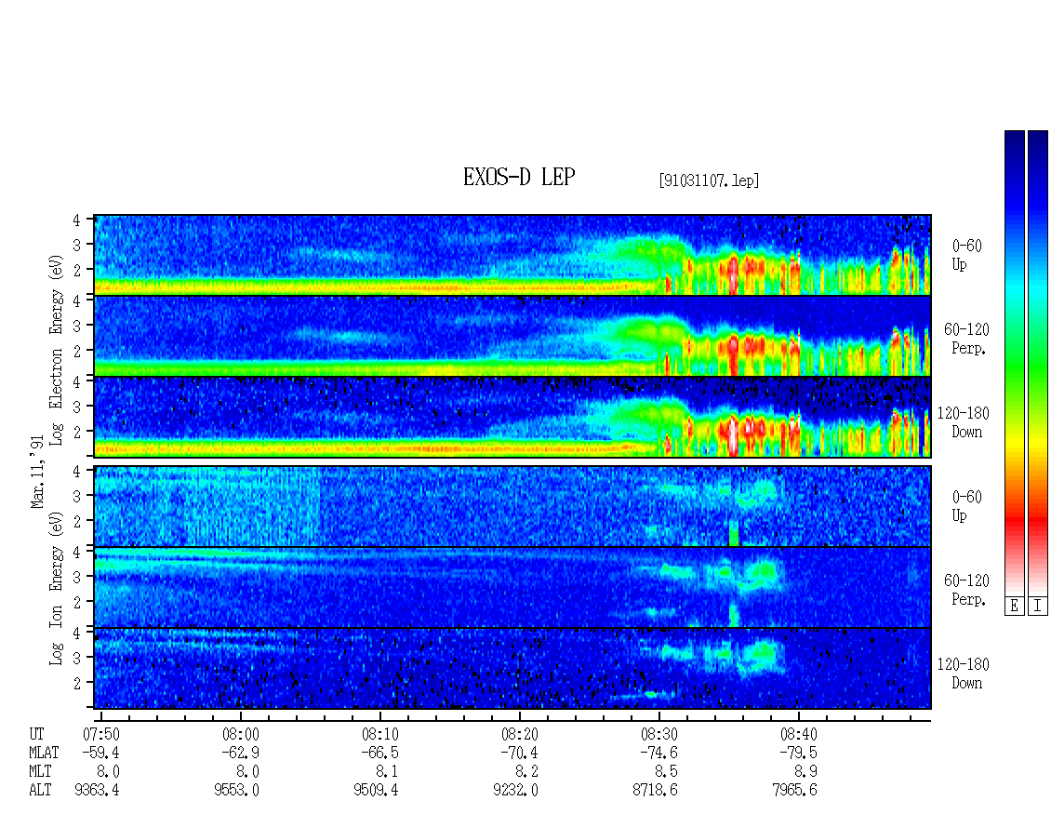Select the electron 120-180 Down spectrogram panel
This screenshot has height=814, width=1051.
pos(512,417)
